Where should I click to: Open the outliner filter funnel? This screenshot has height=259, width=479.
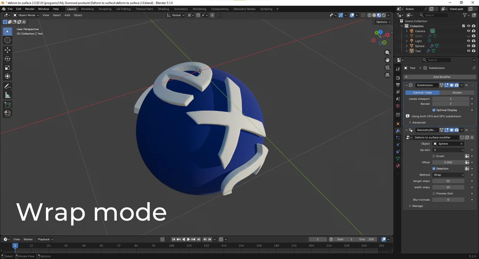[x=465, y=15]
